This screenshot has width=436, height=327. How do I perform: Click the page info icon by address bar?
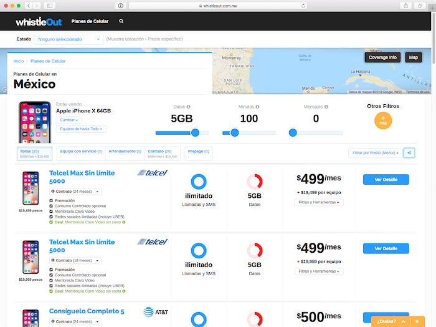[x=121, y=6]
